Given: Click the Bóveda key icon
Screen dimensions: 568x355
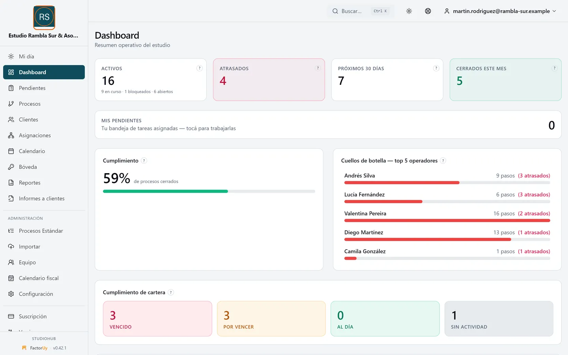Looking at the screenshot, I should (11, 167).
